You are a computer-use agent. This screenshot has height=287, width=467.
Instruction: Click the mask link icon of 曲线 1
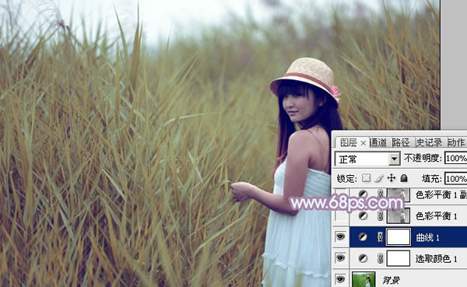click(380, 237)
